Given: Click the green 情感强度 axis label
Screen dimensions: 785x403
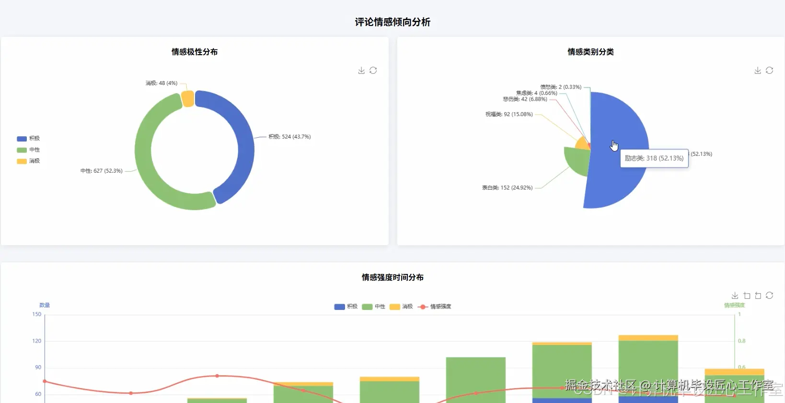Looking at the screenshot, I should (735, 305).
